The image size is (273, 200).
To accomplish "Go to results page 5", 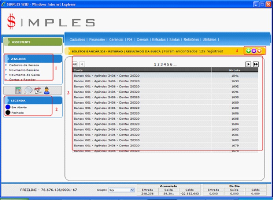I will click(168, 64).
